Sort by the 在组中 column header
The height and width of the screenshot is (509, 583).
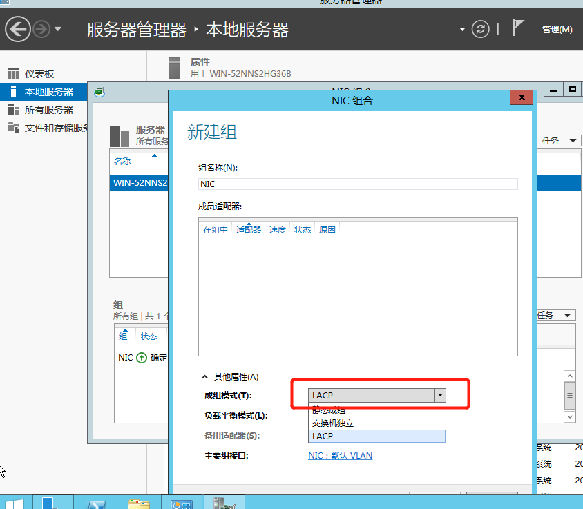point(216,230)
